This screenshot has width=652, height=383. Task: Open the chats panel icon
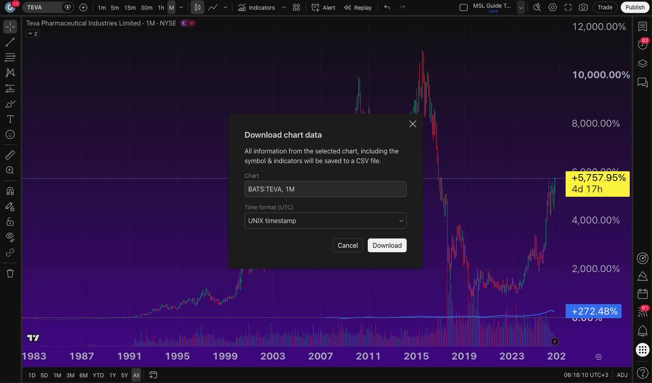pos(642,82)
